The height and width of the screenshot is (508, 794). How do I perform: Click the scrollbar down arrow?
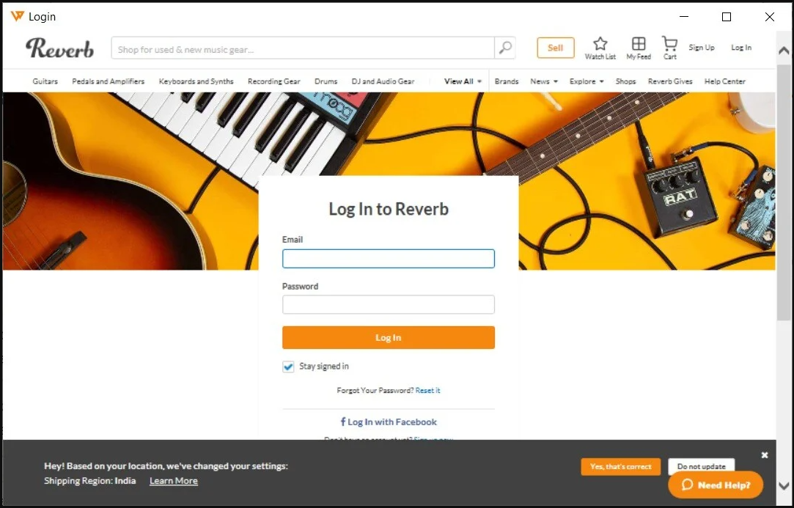point(784,485)
